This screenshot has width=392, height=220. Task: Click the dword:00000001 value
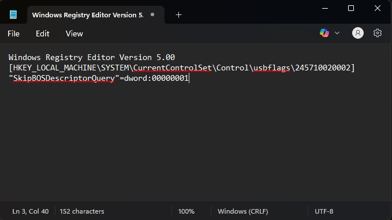156,79
